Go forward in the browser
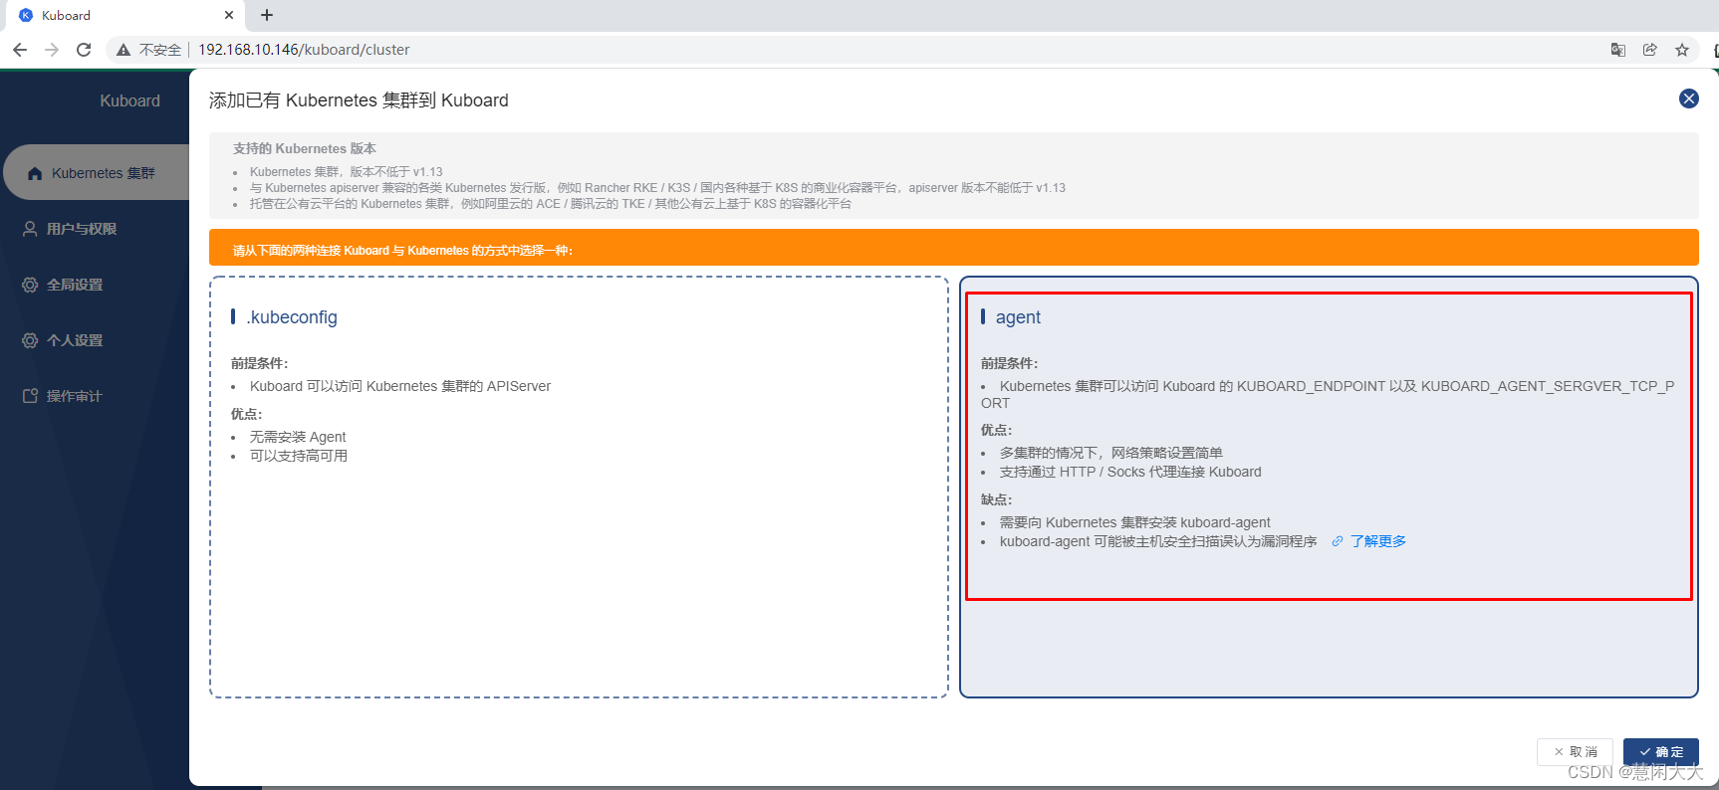1719x790 pixels. (52, 50)
